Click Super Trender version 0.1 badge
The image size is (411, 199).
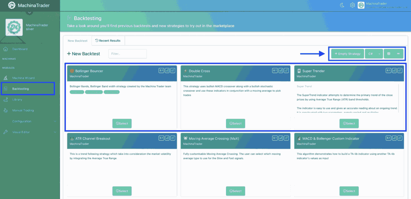coord(388,70)
